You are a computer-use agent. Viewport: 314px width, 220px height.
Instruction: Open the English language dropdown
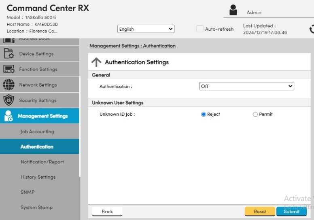coord(146,29)
